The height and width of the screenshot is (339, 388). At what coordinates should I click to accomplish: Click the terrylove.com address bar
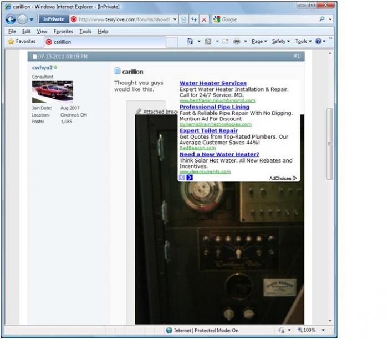click(124, 19)
